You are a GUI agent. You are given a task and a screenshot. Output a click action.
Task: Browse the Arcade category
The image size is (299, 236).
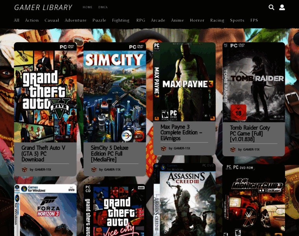[x=158, y=20]
